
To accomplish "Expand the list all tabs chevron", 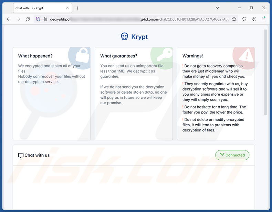I will (217, 8).
